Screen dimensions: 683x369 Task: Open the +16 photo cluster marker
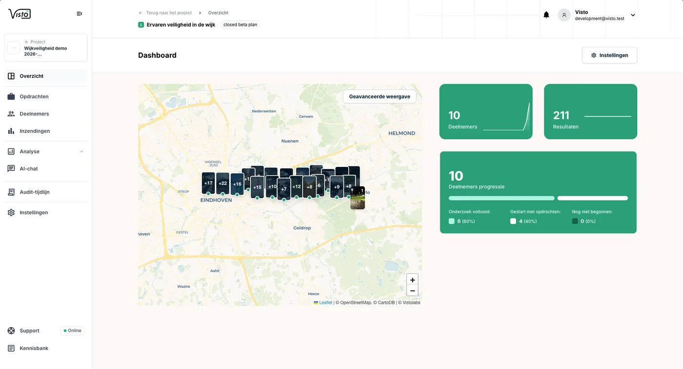[x=237, y=184]
